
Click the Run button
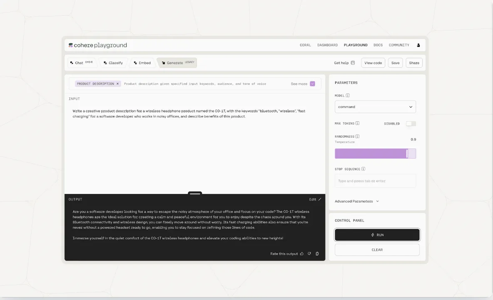(x=377, y=235)
